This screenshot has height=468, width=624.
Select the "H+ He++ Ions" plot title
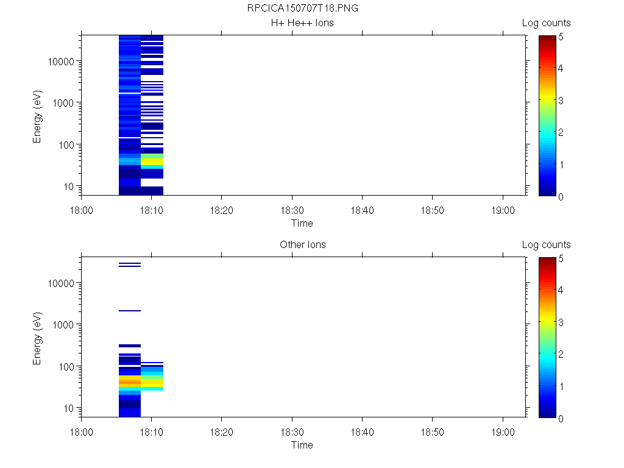click(x=302, y=23)
